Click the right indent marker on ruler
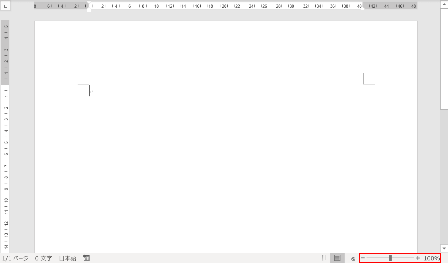 click(363, 8)
